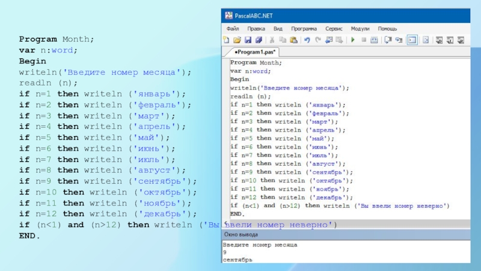
Task: Click the New file icon in toolbar
Action: 227,40
